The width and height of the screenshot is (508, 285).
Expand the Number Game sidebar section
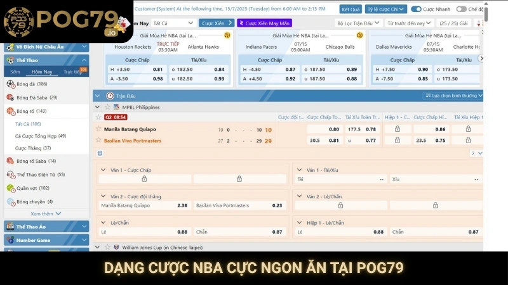(x=84, y=240)
